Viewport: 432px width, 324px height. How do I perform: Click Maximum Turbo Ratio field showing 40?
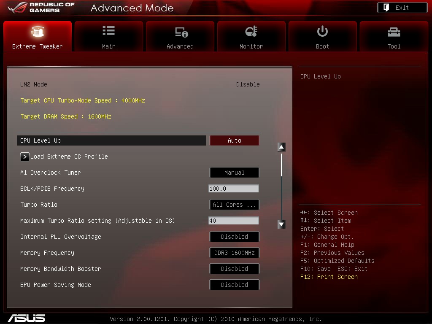pos(234,221)
